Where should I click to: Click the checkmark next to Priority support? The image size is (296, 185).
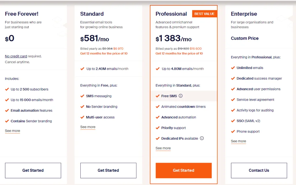point(158,128)
